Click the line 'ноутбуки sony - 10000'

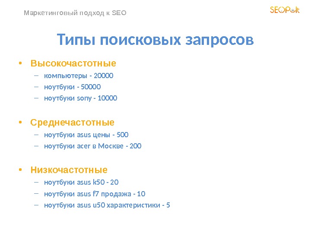80,98
